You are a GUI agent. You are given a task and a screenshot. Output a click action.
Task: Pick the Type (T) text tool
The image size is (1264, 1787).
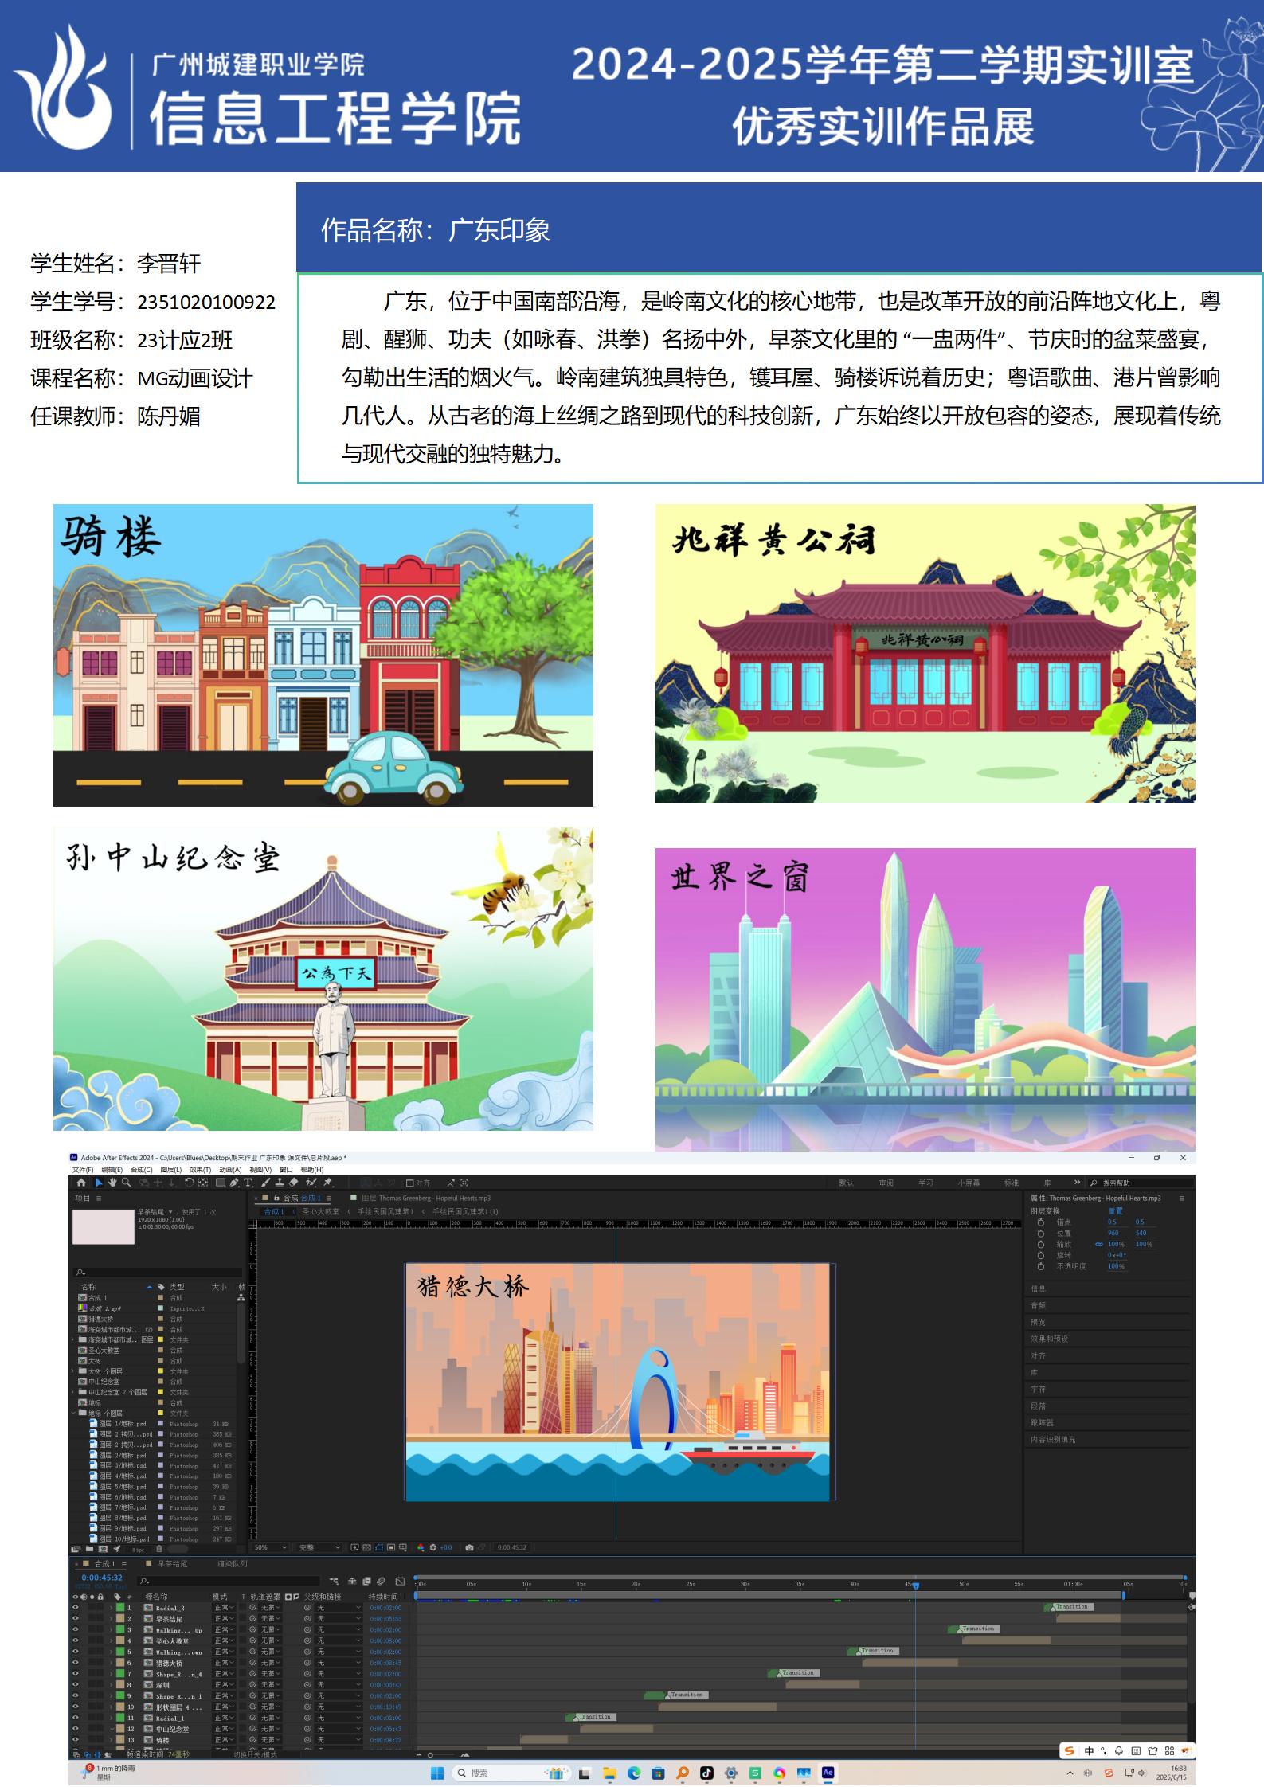point(248,1183)
